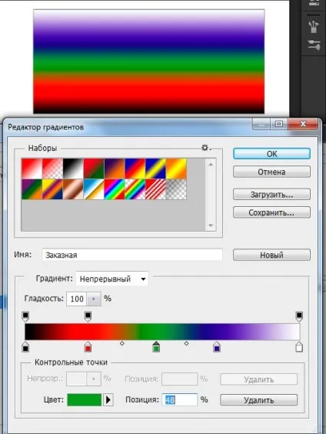Image resolution: width=326 pixels, height=434 pixels.
Task: Click the OK button
Action: (x=271, y=154)
